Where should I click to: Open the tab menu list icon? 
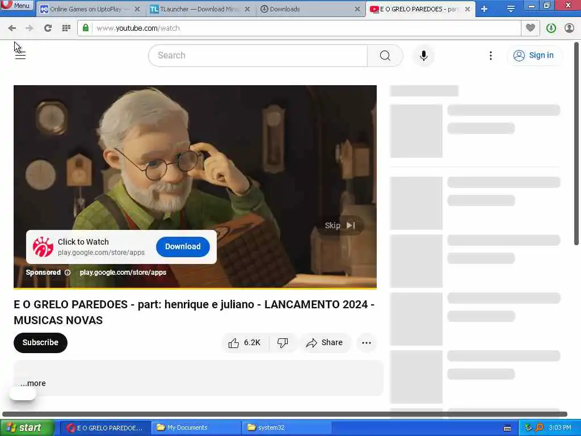511,9
